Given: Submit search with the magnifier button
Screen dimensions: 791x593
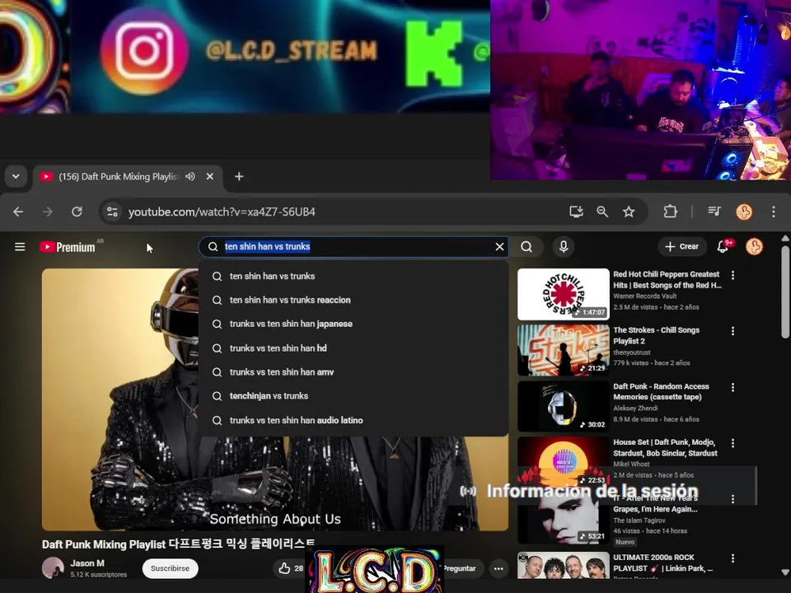Looking at the screenshot, I should pyautogui.click(x=527, y=246).
